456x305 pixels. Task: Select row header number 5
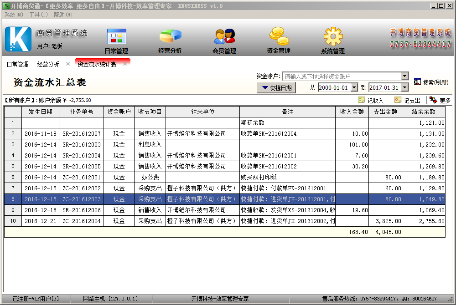click(13, 167)
